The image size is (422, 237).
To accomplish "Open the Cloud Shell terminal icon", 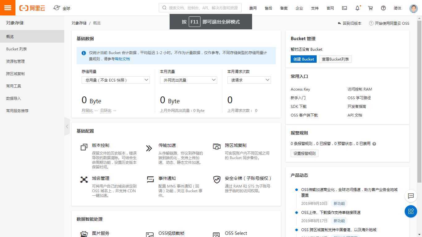I will (x=344, y=8).
